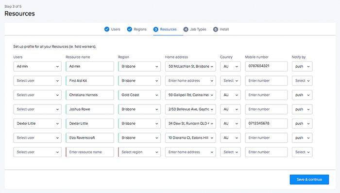Open user dropdown for First Aid Kit row
Image resolution: width=340 pixels, height=193 pixels.
(x=37, y=80)
